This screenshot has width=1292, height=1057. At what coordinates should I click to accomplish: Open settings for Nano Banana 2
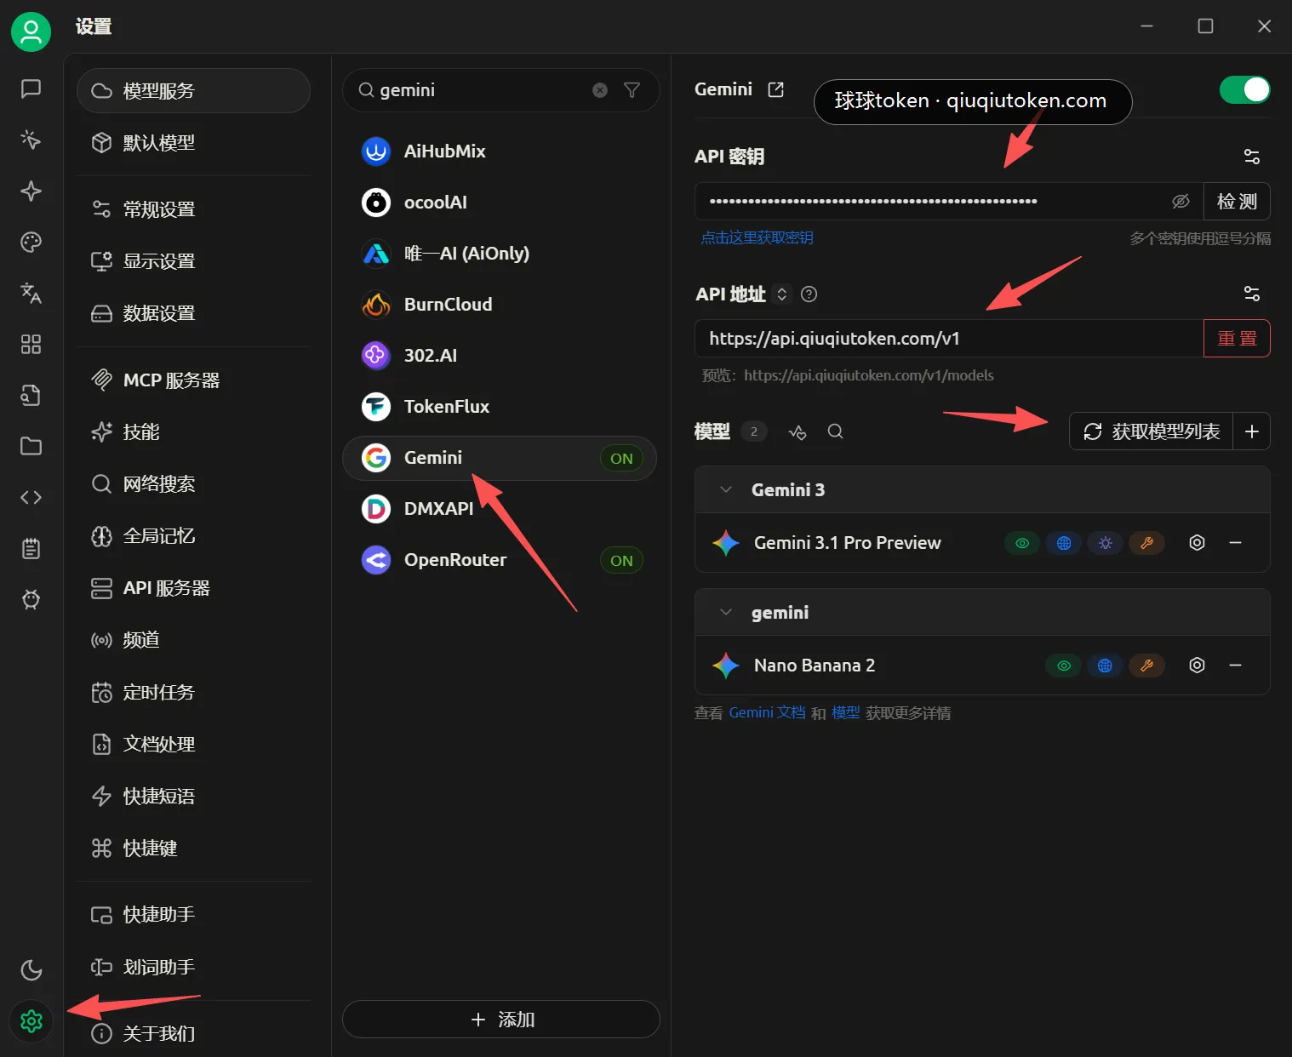tap(1197, 665)
